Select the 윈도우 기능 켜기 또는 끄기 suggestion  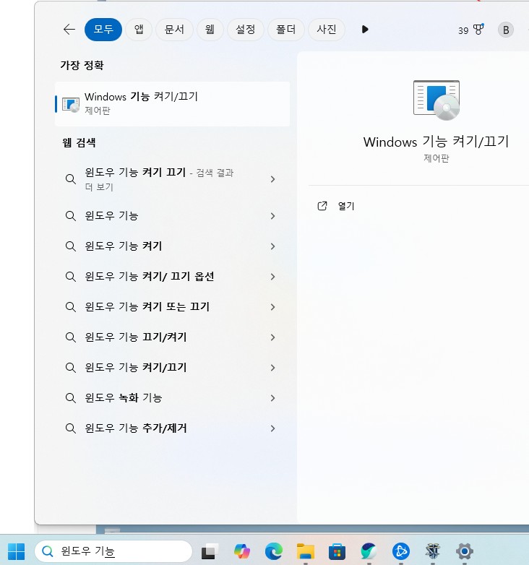pos(147,307)
